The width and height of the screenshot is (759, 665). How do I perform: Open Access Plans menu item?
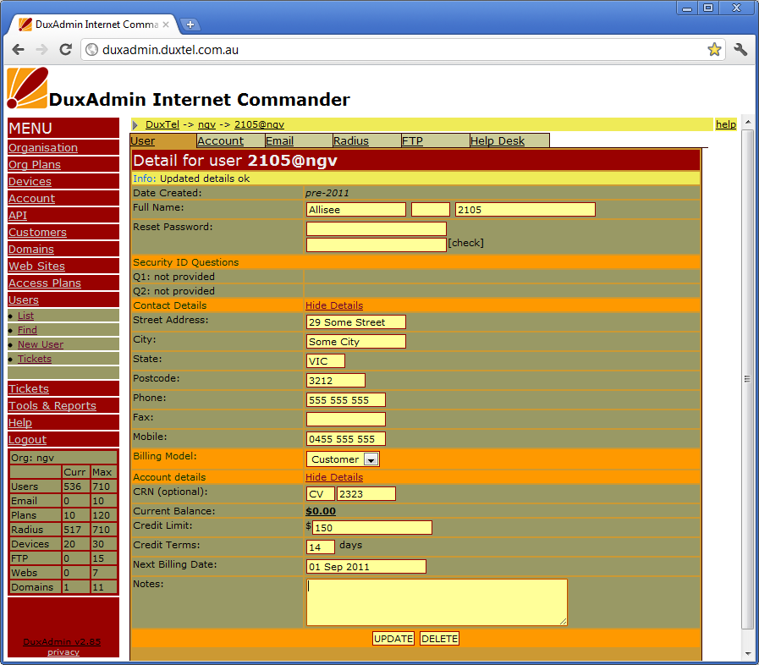[x=45, y=283]
